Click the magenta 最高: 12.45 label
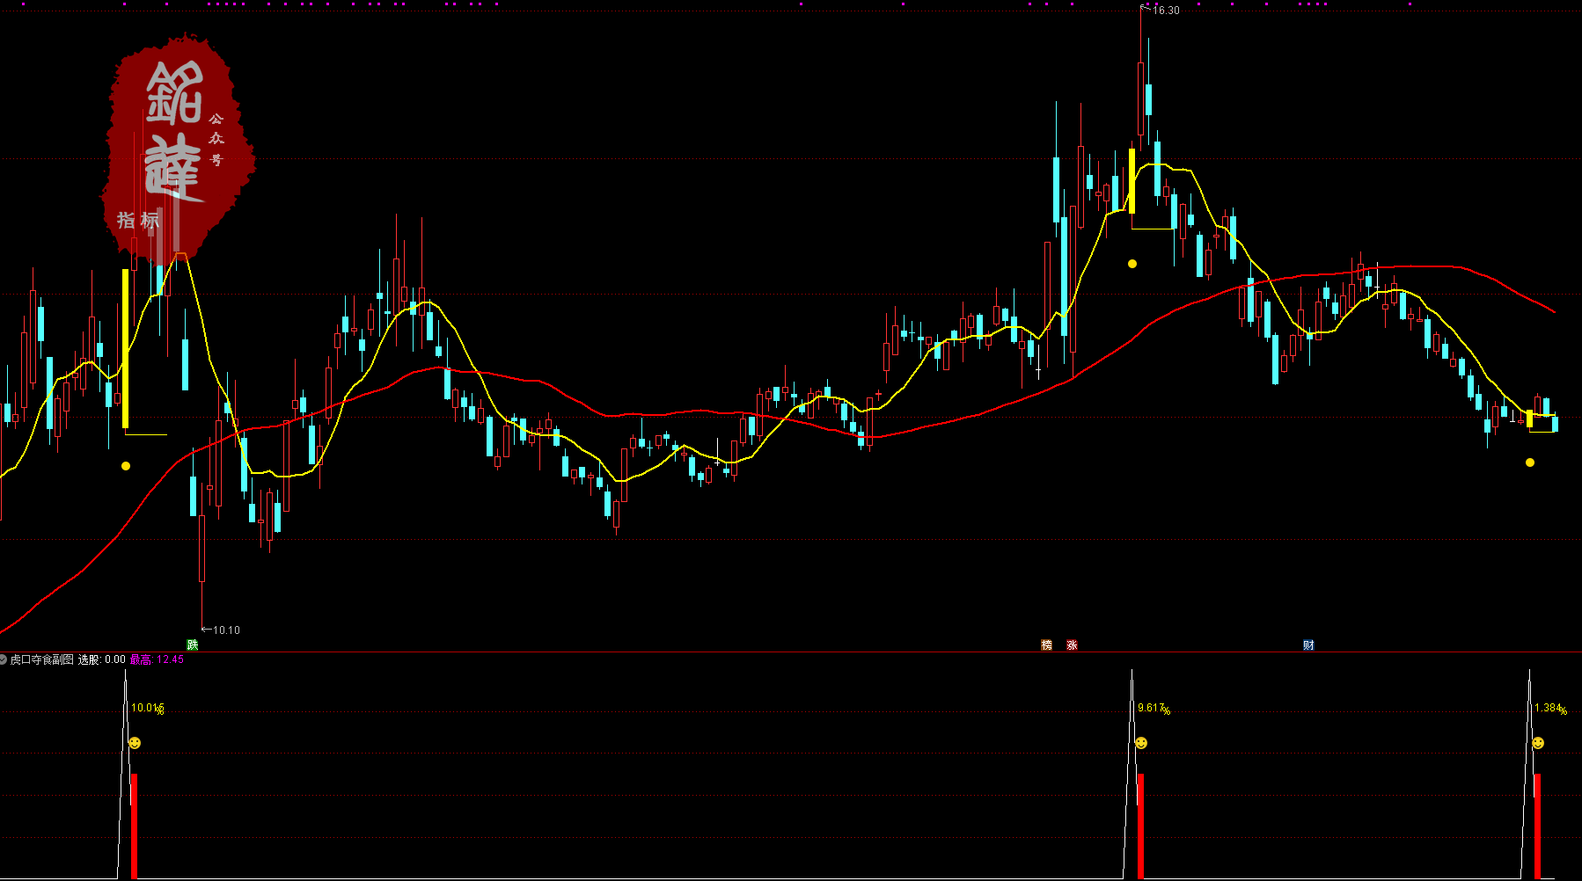 point(157,659)
